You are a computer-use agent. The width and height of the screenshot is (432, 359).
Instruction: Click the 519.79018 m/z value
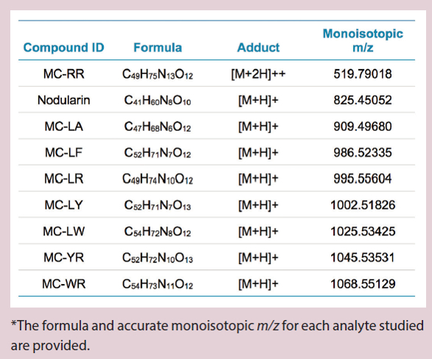coord(363,74)
